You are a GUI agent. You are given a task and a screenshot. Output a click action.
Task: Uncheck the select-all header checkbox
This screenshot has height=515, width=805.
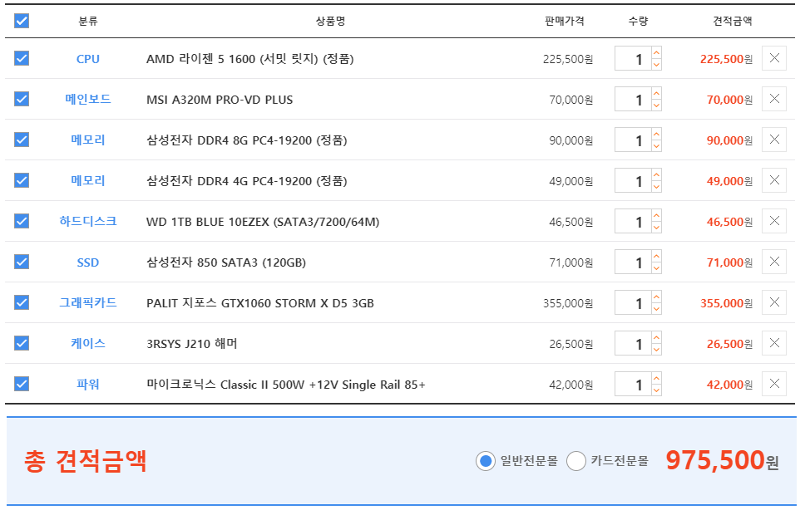22,21
